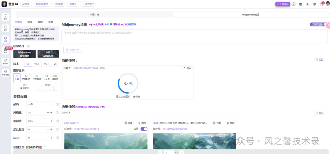Viewport: 330px width, 154px height.
Task: Open AI对话 in top navigation
Action: pos(26,4)
